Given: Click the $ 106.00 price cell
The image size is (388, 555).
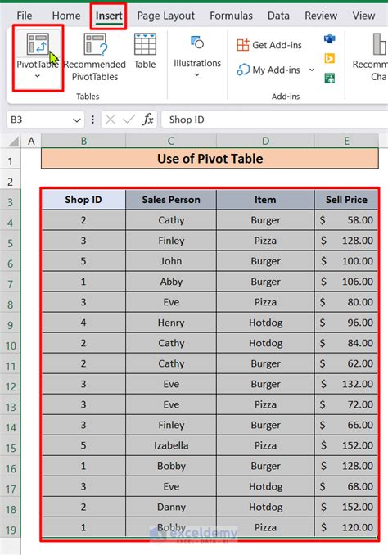Looking at the screenshot, I should pos(346,282).
